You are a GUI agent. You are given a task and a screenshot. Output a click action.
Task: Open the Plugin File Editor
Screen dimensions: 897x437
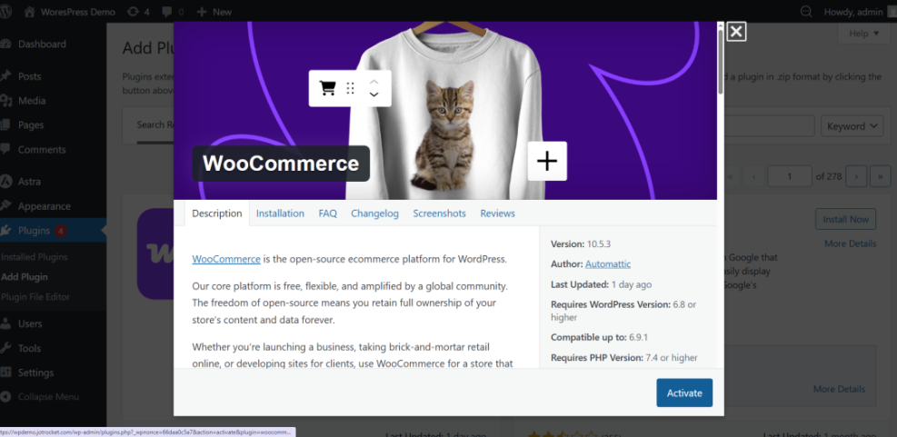point(35,297)
